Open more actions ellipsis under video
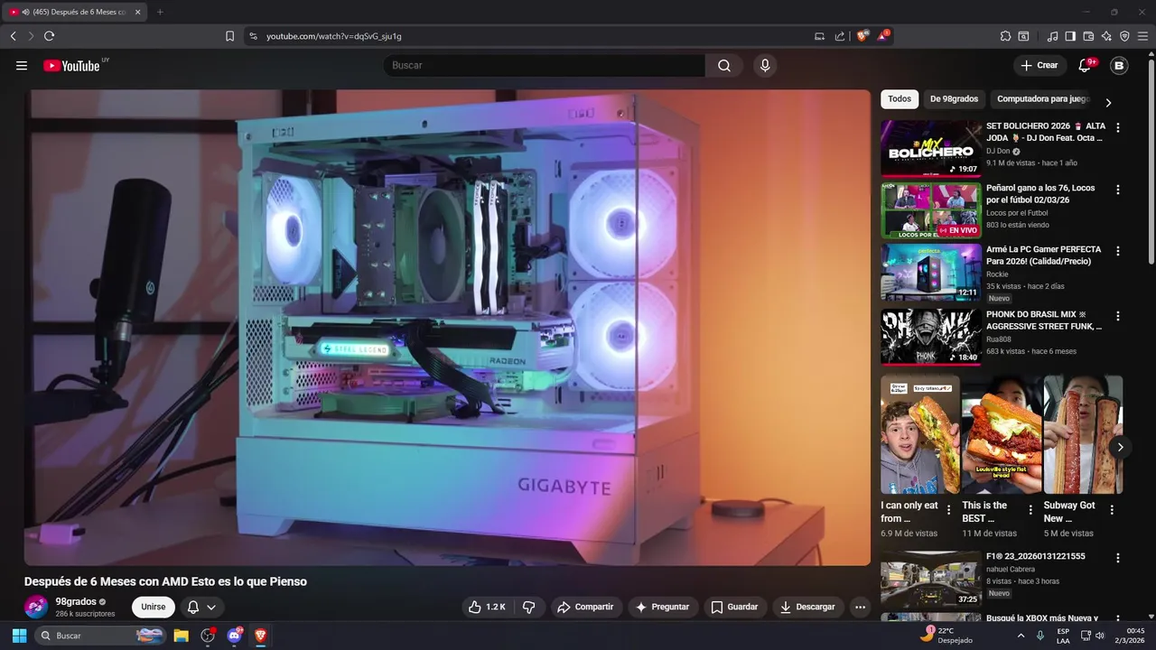The width and height of the screenshot is (1156, 650). click(x=860, y=607)
